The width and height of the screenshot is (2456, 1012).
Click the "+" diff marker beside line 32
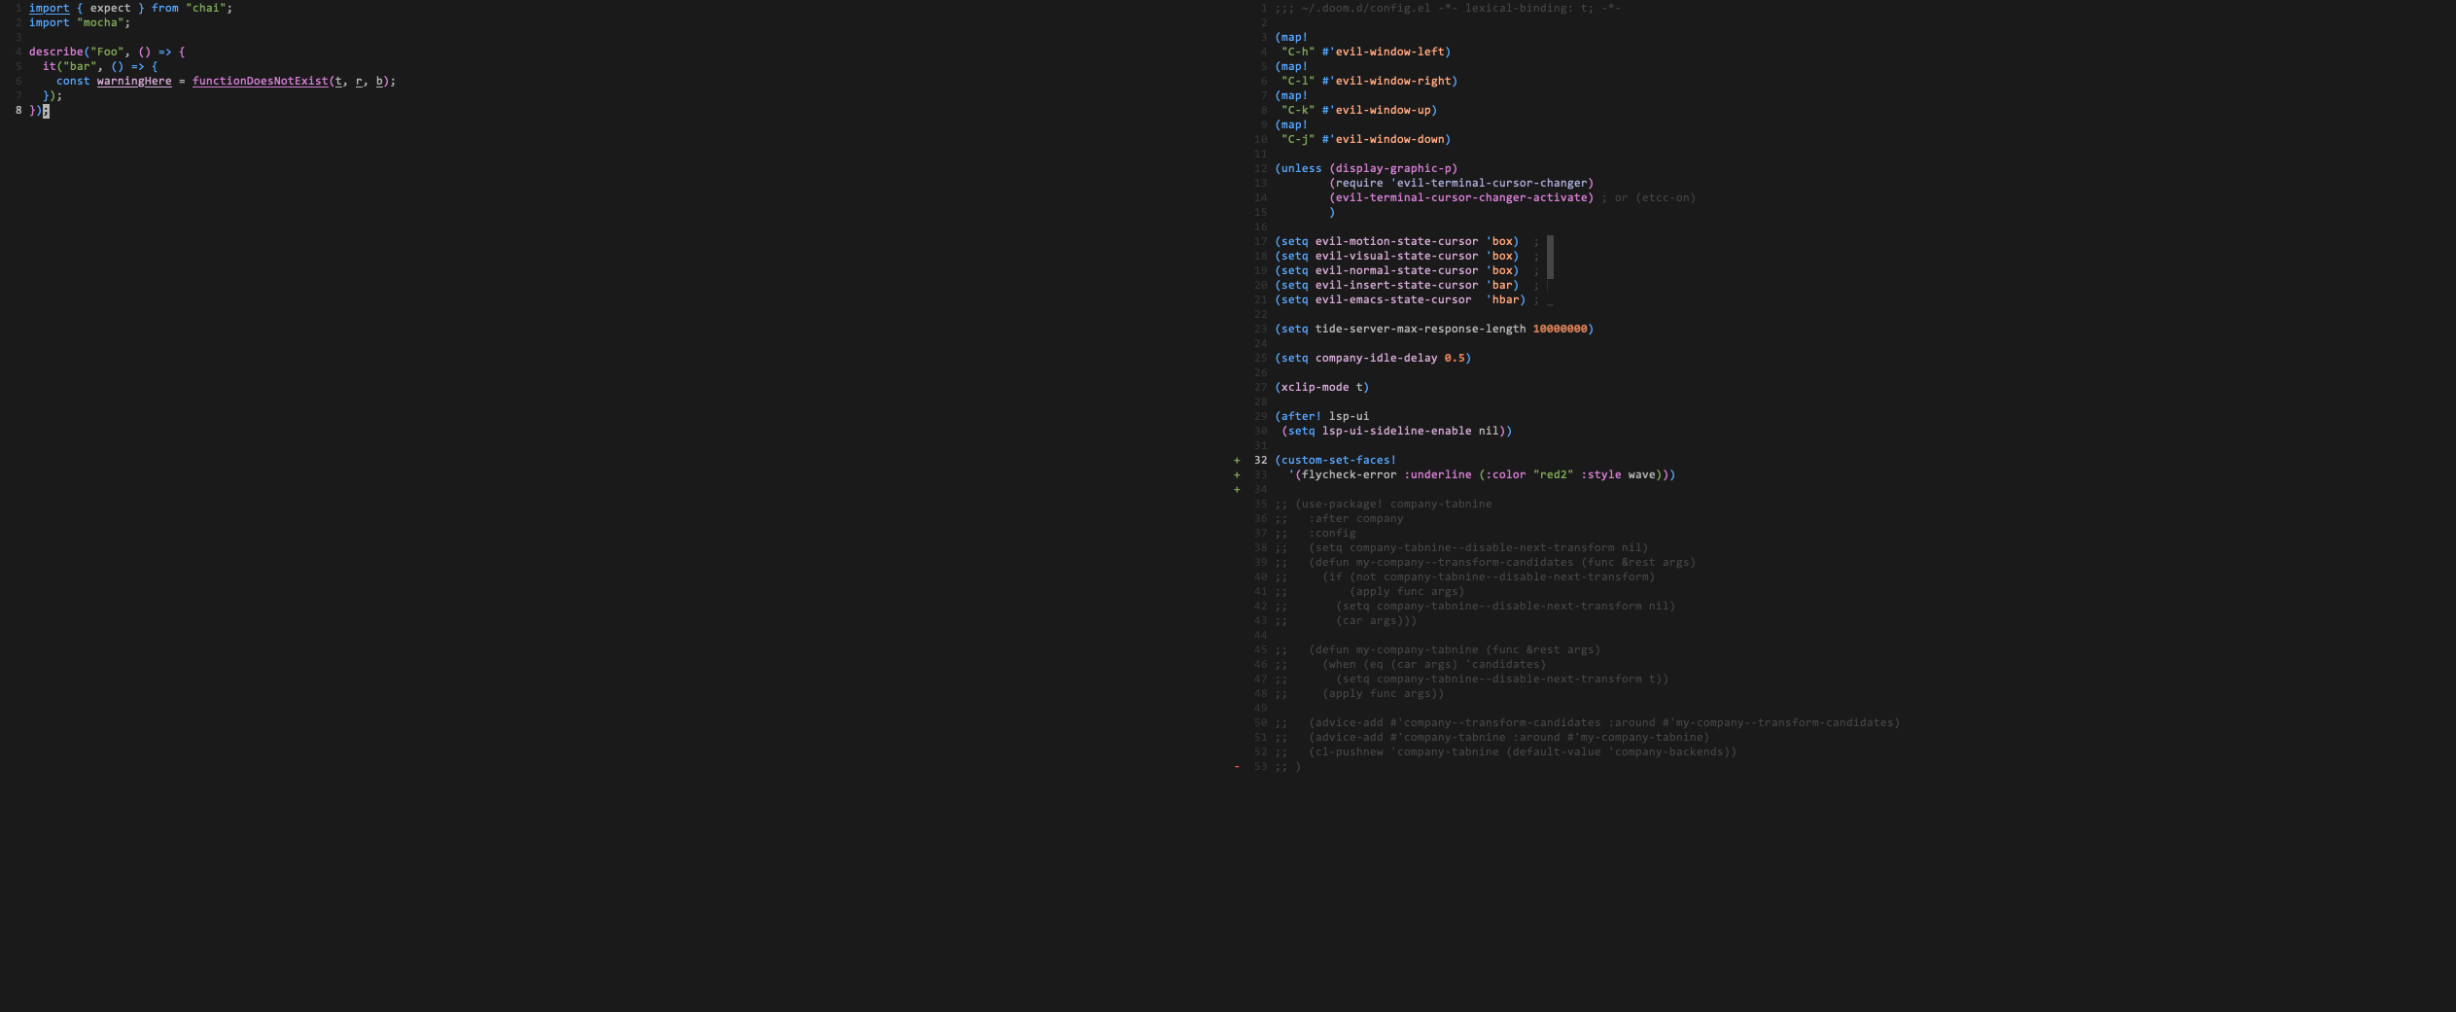click(x=1236, y=460)
